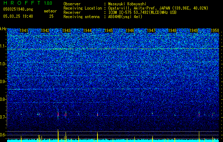Click the 1945 time marker
The image size is (223, 142).
coord(108,31)
